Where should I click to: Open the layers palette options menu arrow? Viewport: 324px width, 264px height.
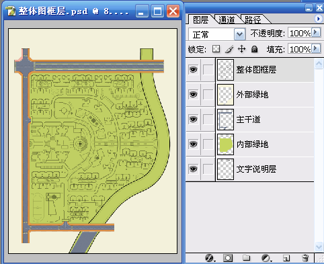pyautogui.click(x=318, y=19)
